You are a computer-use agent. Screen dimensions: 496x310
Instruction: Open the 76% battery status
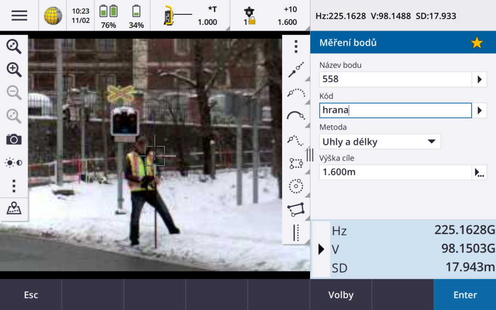coord(108,16)
